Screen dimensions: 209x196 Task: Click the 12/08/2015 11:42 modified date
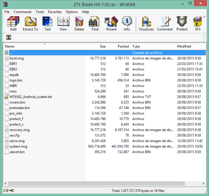tap(190, 141)
